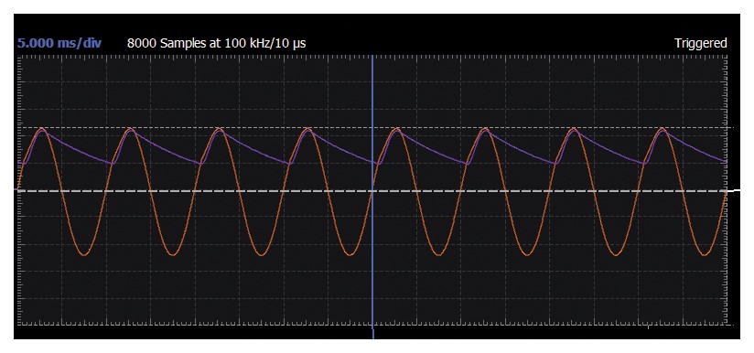Click the orange trough just left of blue cursor
This screenshot has width=754, height=353.
[350, 254]
